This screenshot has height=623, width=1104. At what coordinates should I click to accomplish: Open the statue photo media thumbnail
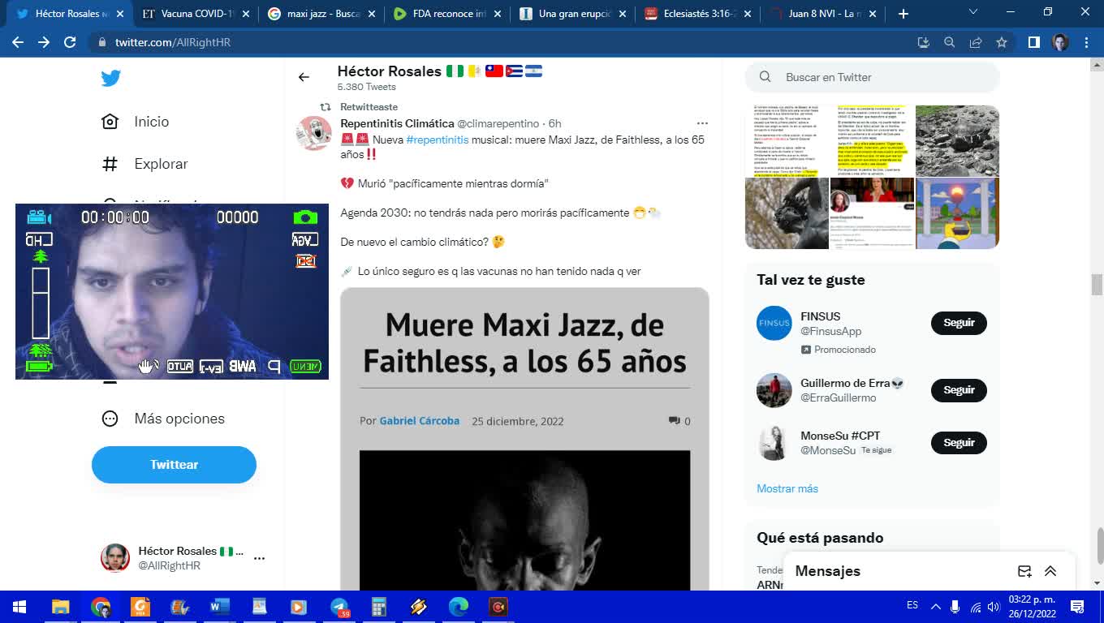point(787,213)
